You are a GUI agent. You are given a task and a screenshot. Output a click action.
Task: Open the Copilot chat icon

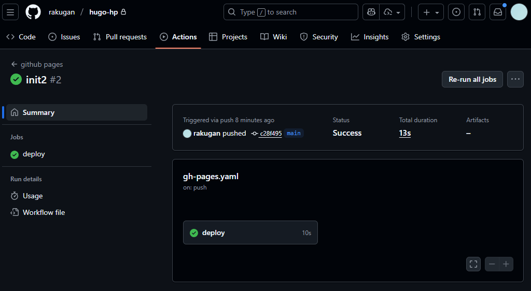pyautogui.click(x=371, y=12)
